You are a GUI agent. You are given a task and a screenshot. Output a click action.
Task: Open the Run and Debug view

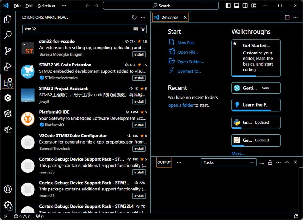(x=8, y=66)
